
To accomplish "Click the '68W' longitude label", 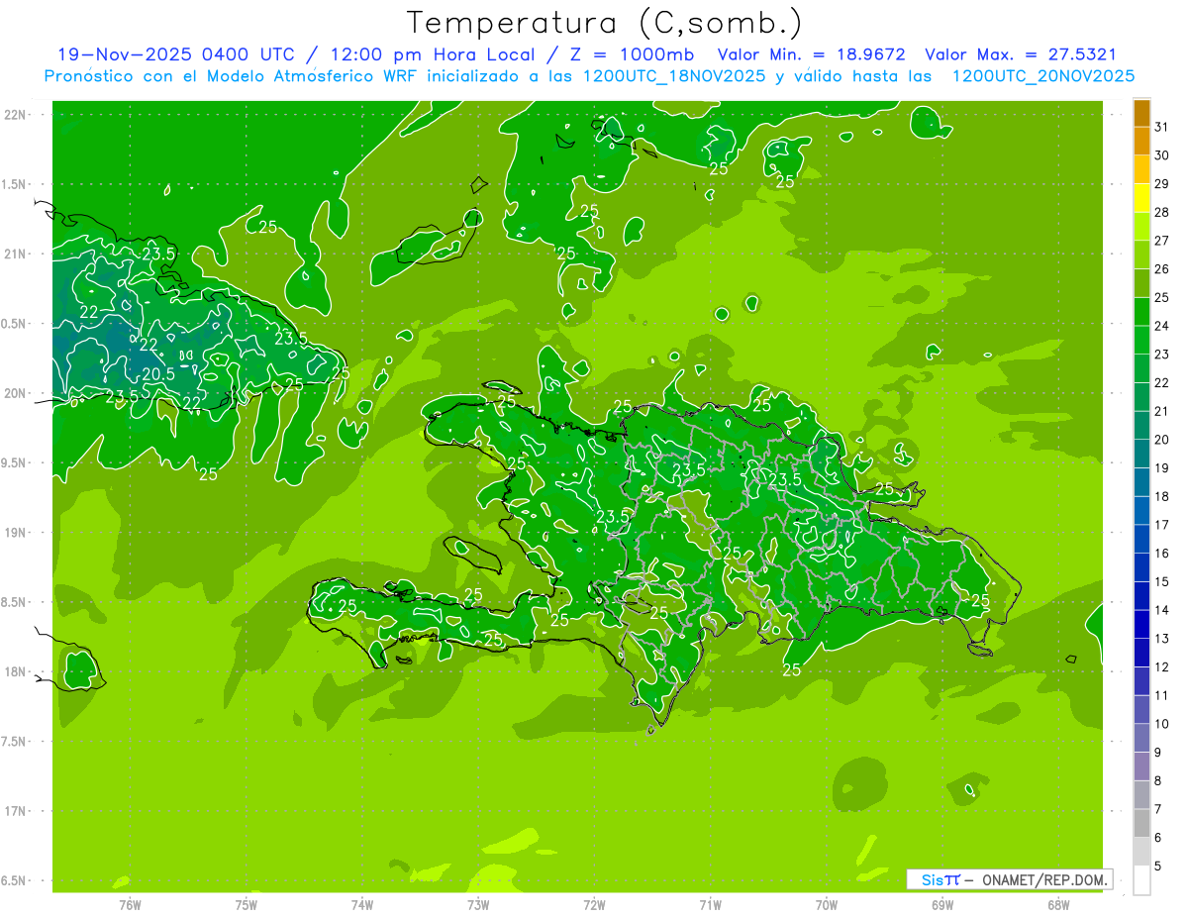I will tap(1058, 904).
